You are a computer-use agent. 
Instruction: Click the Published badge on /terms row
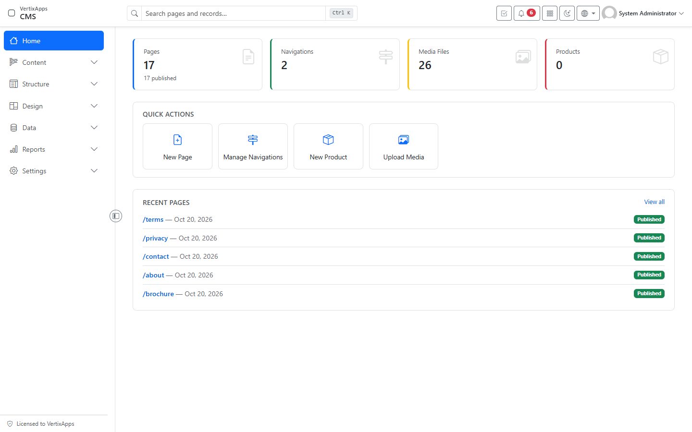649,219
